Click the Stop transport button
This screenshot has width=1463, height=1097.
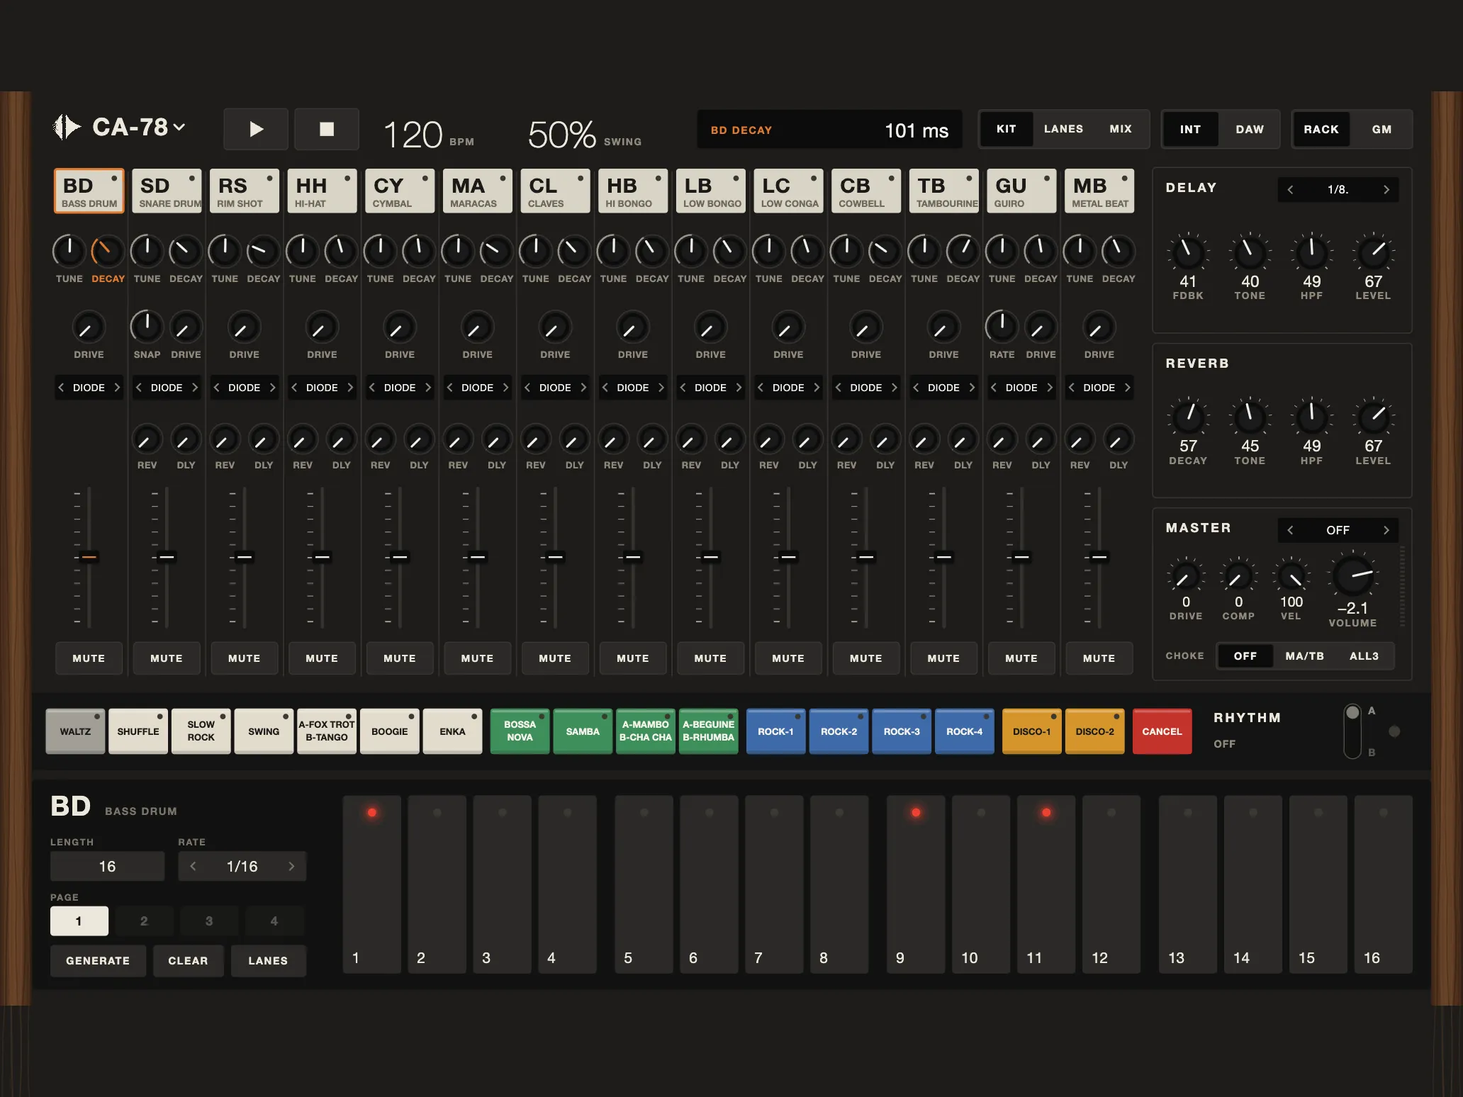click(327, 129)
